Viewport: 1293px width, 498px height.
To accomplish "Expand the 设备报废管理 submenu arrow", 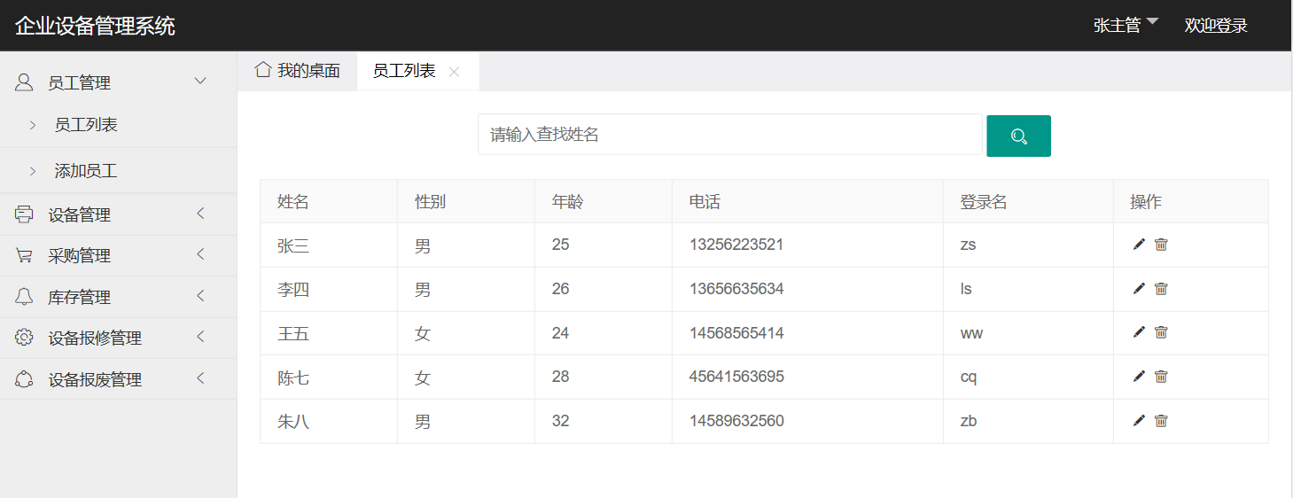I will [200, 378].
